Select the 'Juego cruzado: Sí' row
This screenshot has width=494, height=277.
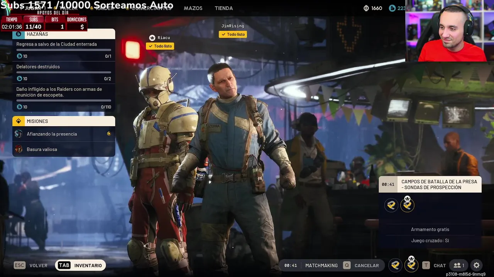click(430, 240)
